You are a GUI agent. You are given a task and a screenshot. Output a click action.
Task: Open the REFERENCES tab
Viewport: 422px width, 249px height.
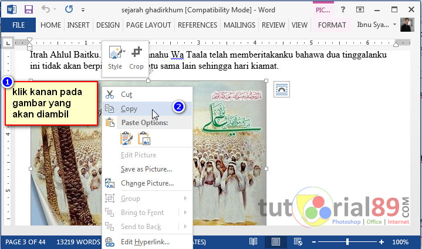(197, 25)
